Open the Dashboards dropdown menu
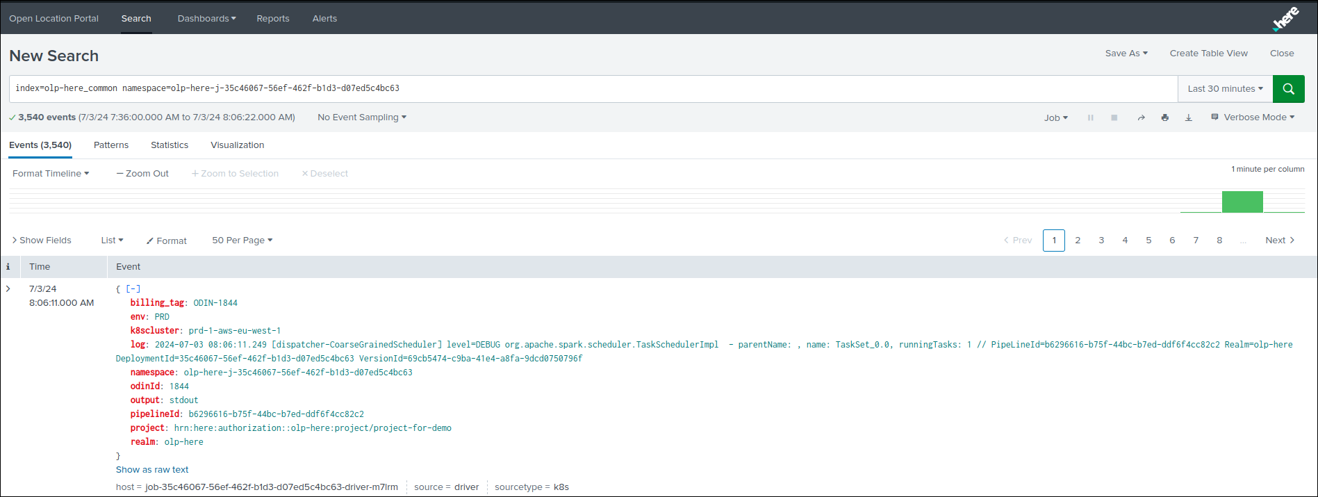The image size is (1318, 497). (206, 19)
